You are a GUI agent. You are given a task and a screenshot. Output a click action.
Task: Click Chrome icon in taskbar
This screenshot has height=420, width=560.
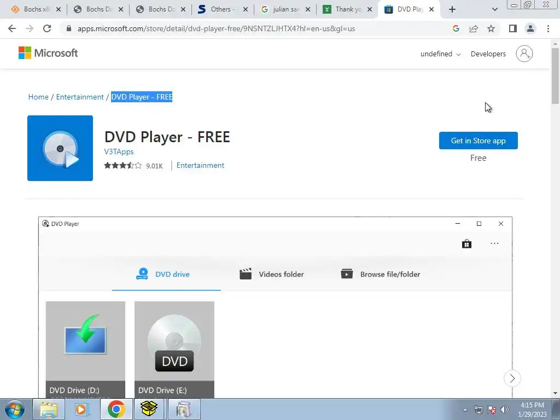116,409
